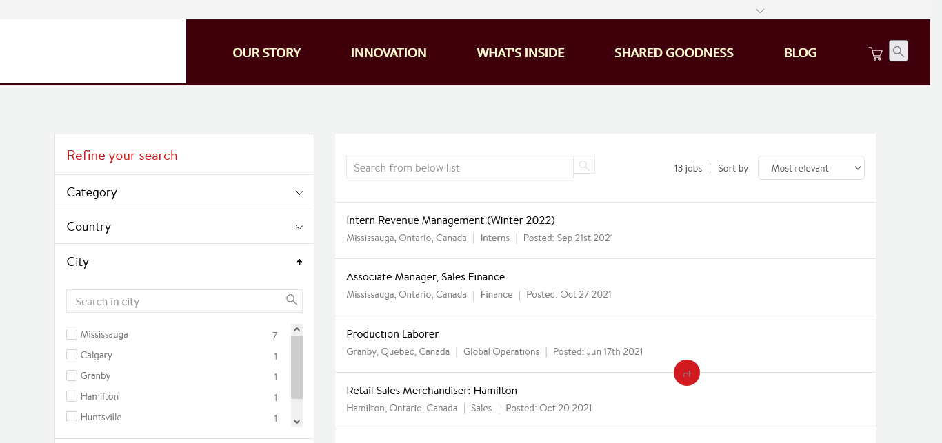Open the Most relevant sort dropdown
The width and height of the screenshot is (942, 443).
(810, 168)
